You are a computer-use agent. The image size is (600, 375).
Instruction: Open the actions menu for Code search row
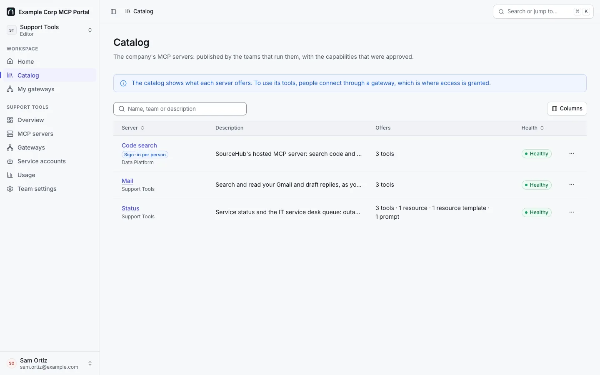click(572, 153)
